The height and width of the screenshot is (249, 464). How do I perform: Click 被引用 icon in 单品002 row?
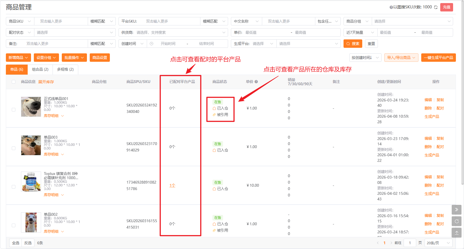coord(214,230)
